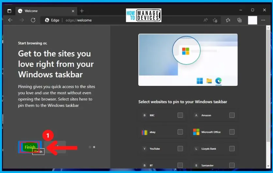Check the BT pin checkbox
Viewport: 273px width, 173px height.
click(180, 165)
